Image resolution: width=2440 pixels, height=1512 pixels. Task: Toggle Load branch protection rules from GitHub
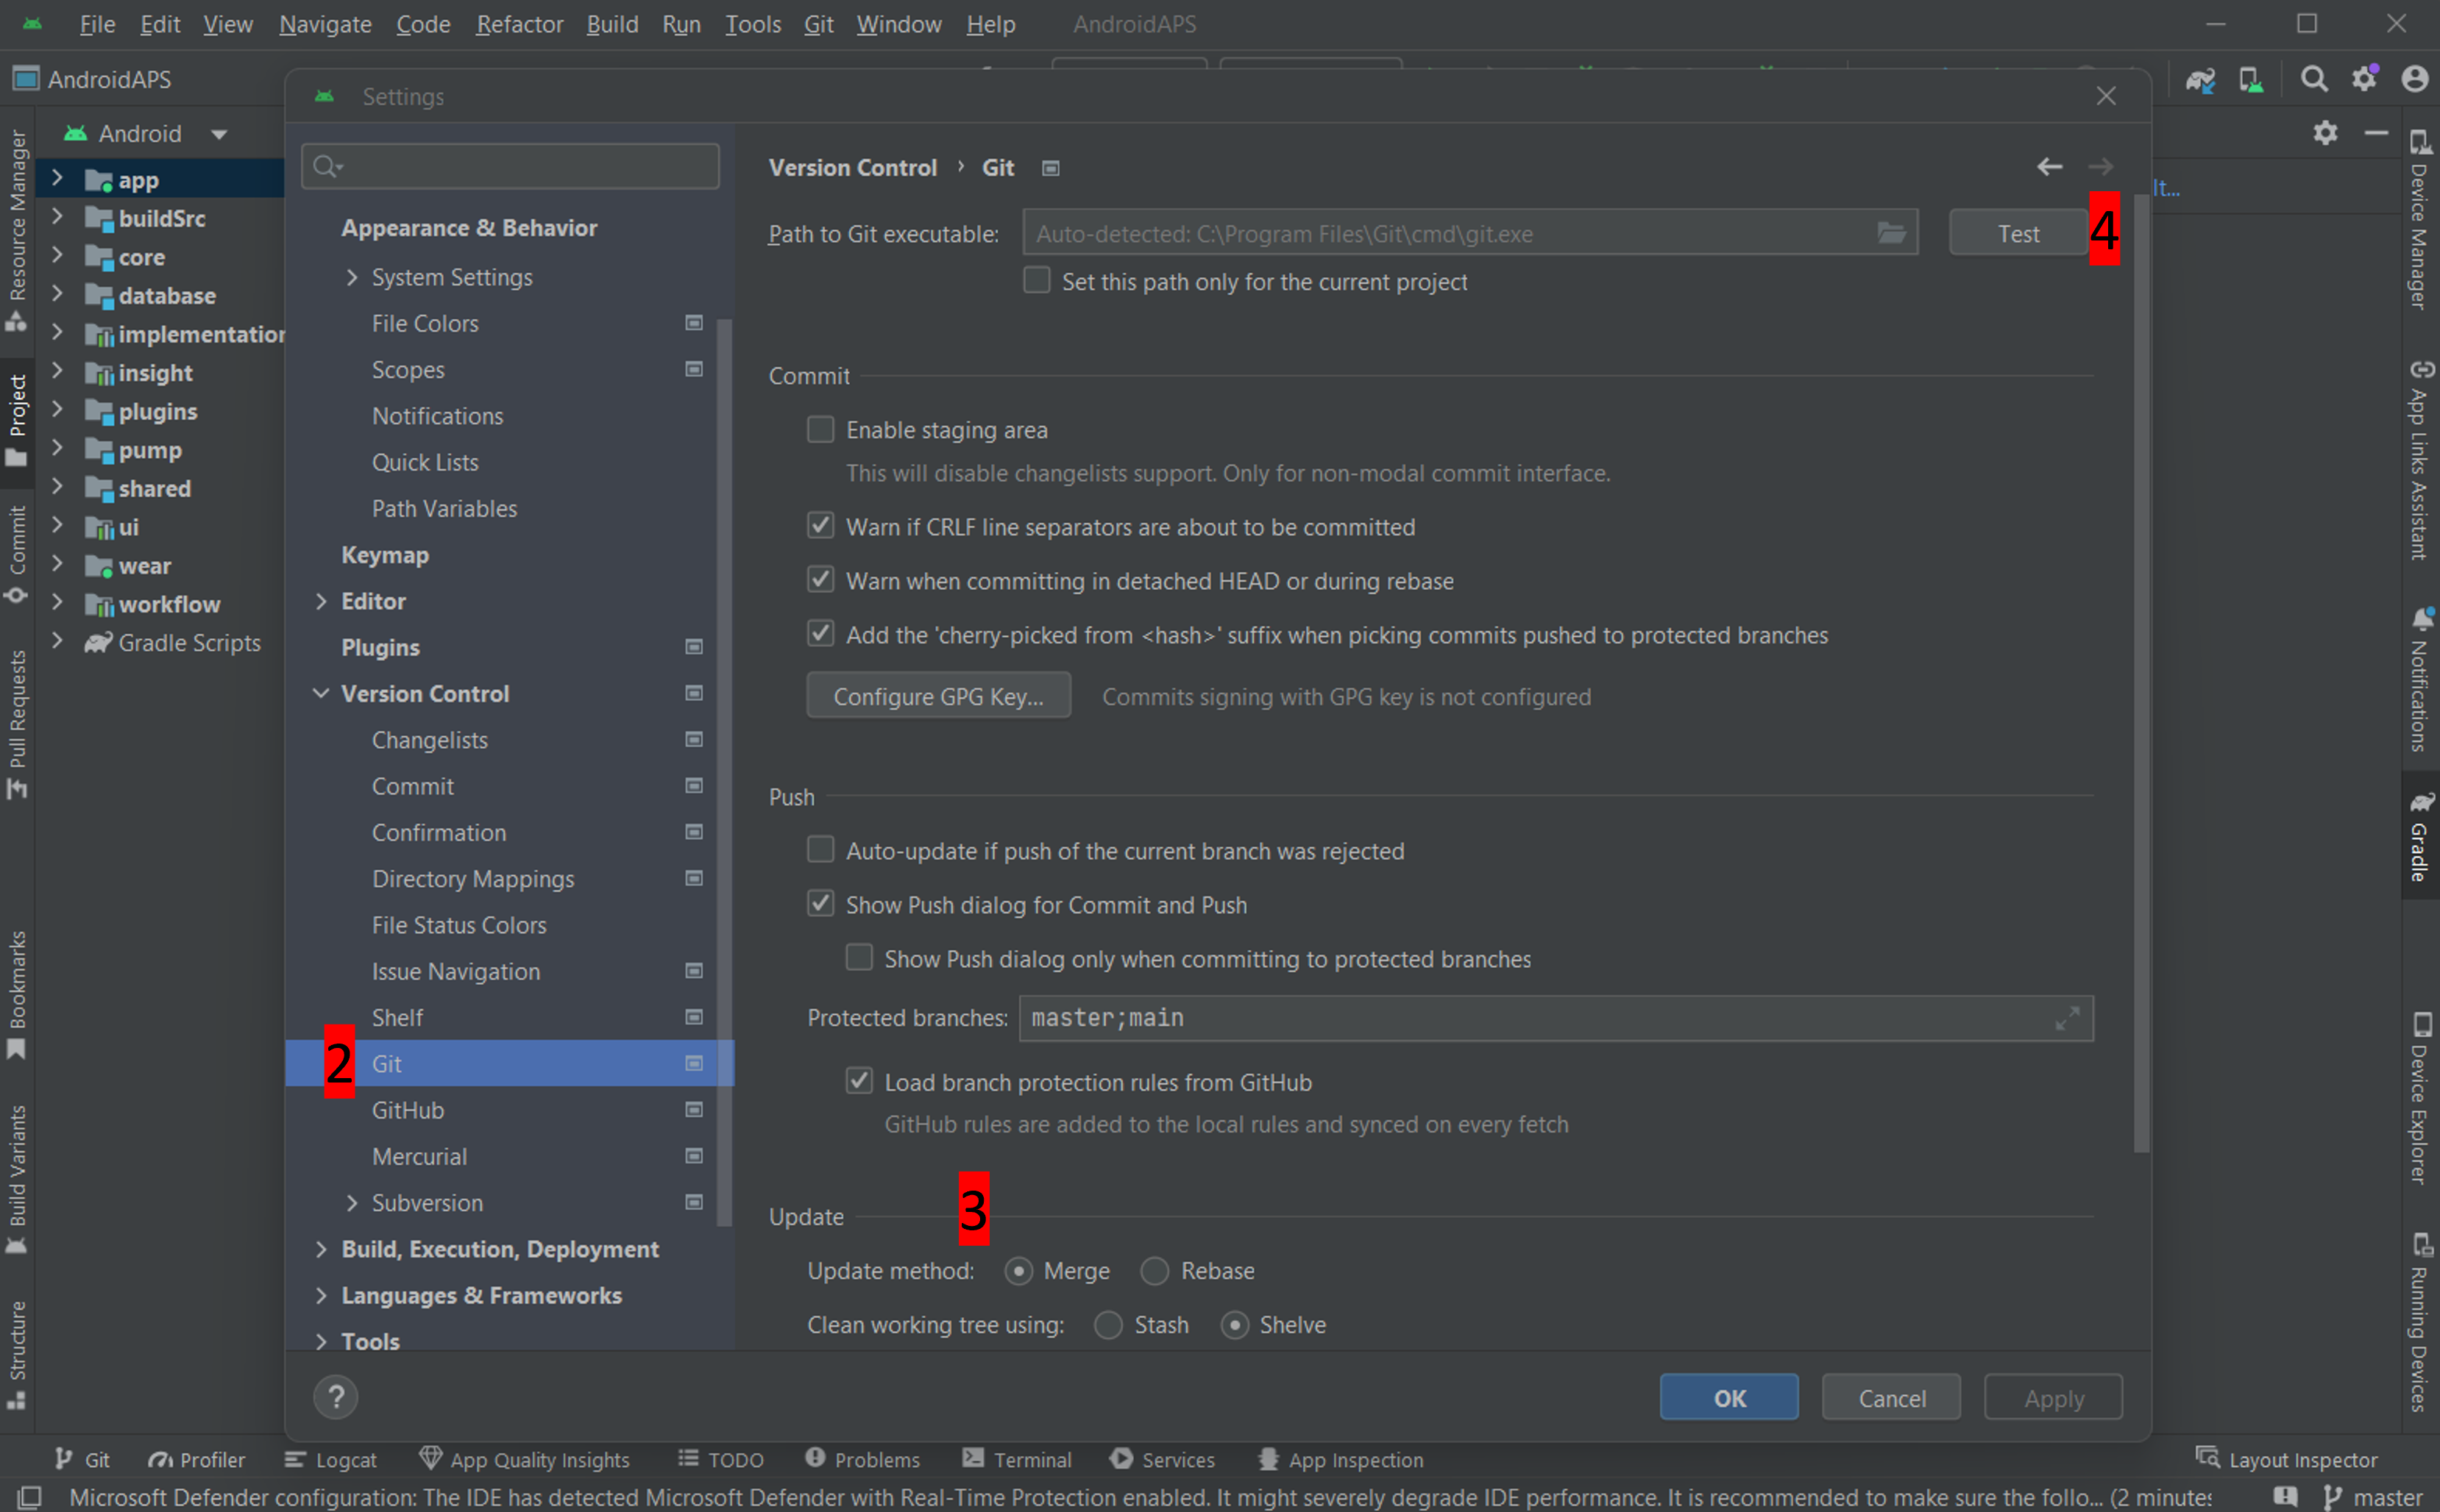point(859,1081)
